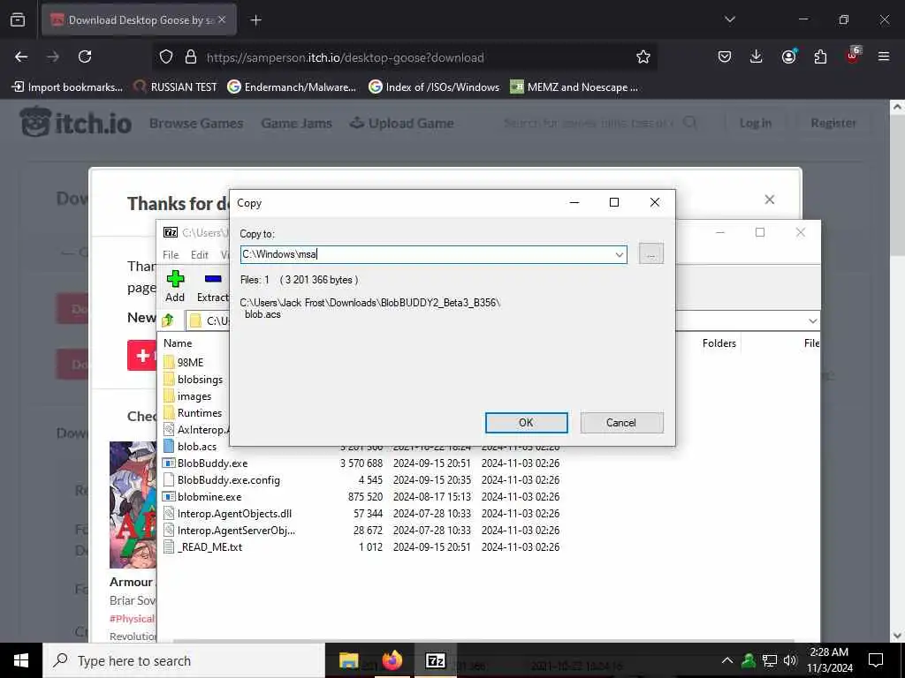Open the RUSSIAN TEST bookmark
The height and width of the screenshot is (678, 905).
[176, 87]
